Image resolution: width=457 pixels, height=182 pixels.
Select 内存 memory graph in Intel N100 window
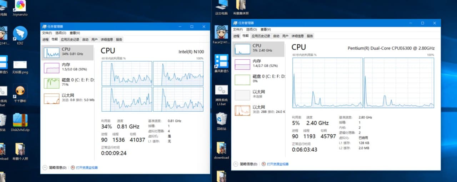tap(51, 68)
